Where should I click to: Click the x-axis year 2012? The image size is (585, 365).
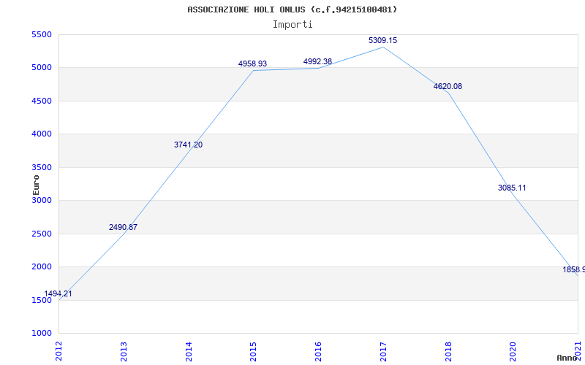[x=58, y=351]
